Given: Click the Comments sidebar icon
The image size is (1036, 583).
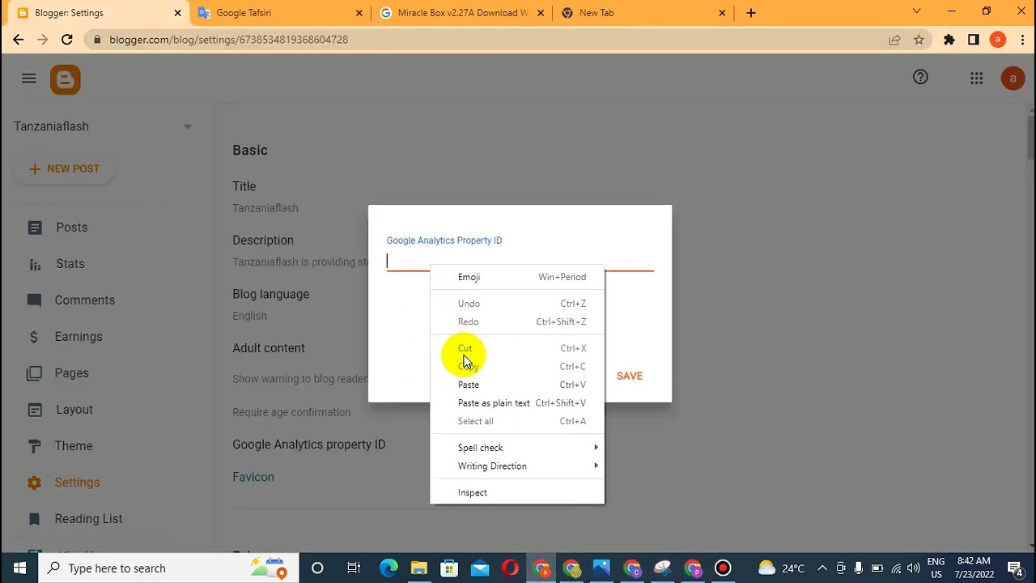Looking at the screenshot, I should (35, 300).
